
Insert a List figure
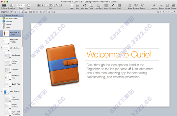click(77, 5)
